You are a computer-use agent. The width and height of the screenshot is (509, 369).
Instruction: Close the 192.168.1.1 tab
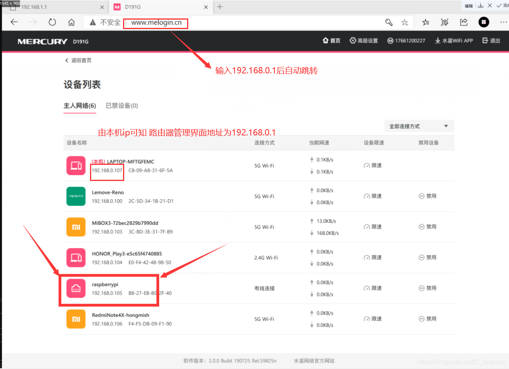click(x=102, y=7)
